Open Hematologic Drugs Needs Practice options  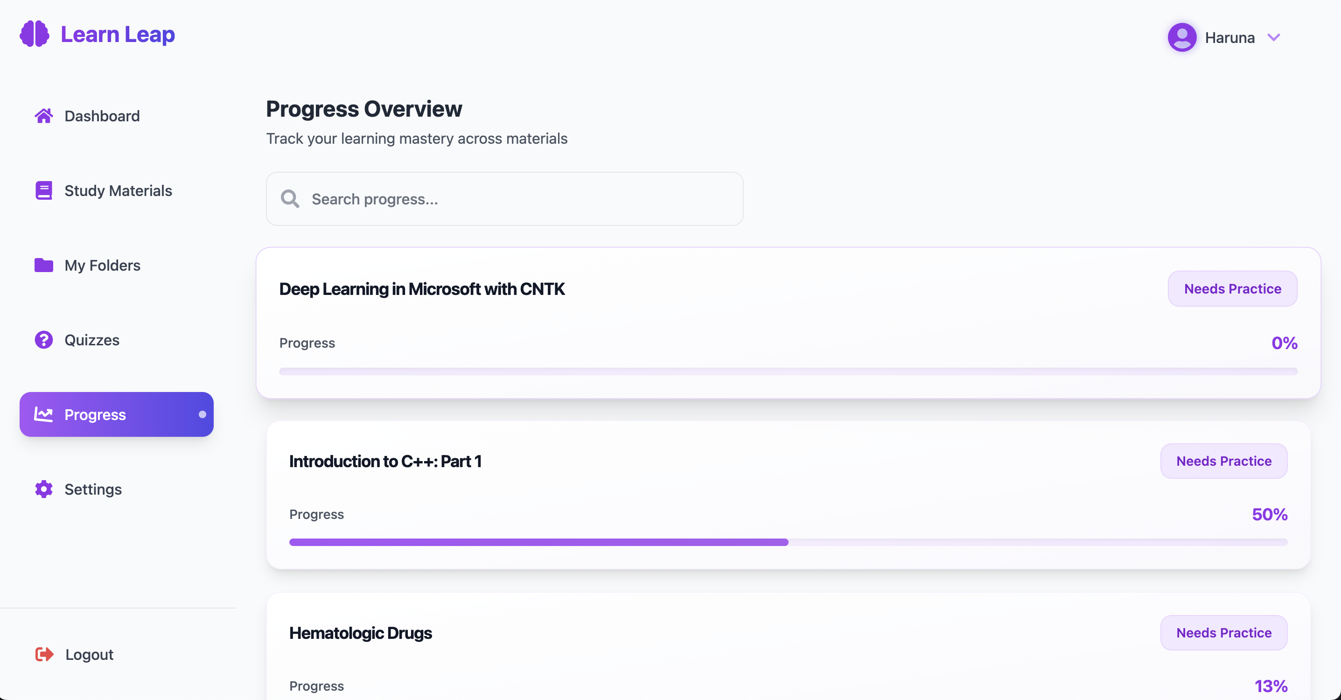pos(1224,632)
